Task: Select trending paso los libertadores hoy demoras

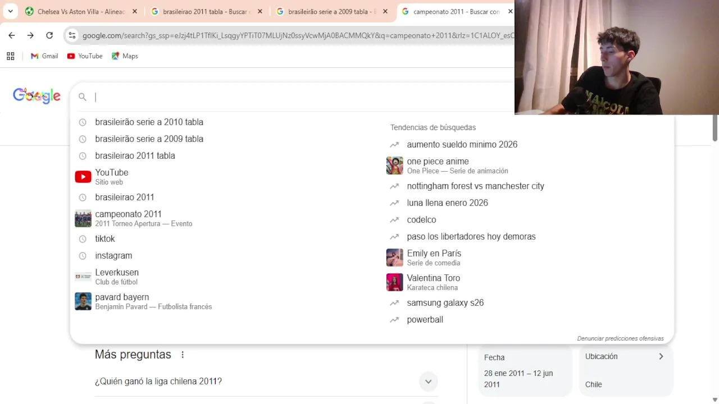Action: click(471, 236)
